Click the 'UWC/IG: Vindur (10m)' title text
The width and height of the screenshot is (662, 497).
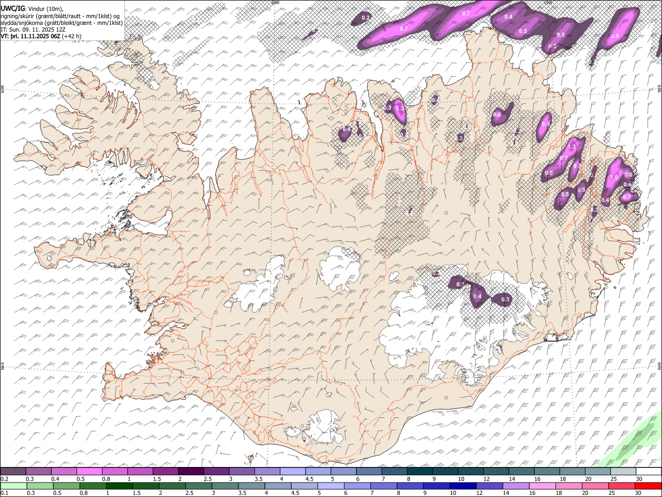32,8
